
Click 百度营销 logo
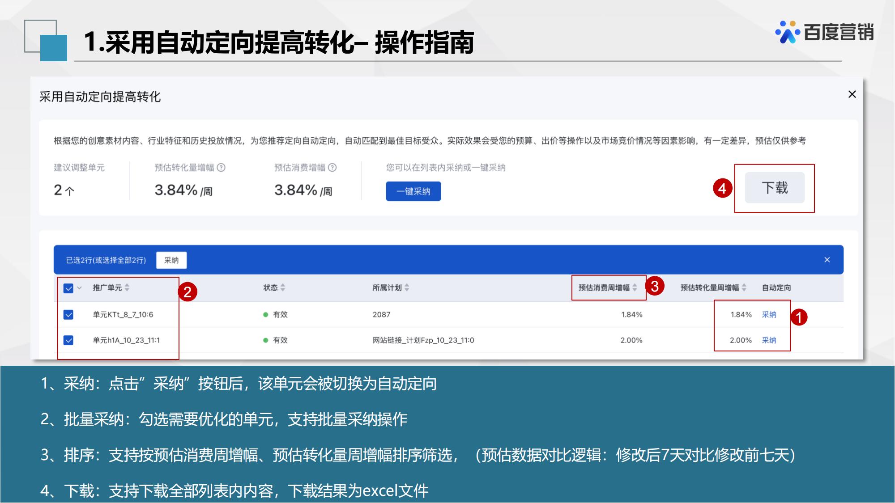(824, 32)
